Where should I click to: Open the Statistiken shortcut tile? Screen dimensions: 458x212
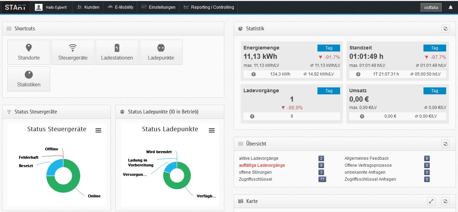29,79
